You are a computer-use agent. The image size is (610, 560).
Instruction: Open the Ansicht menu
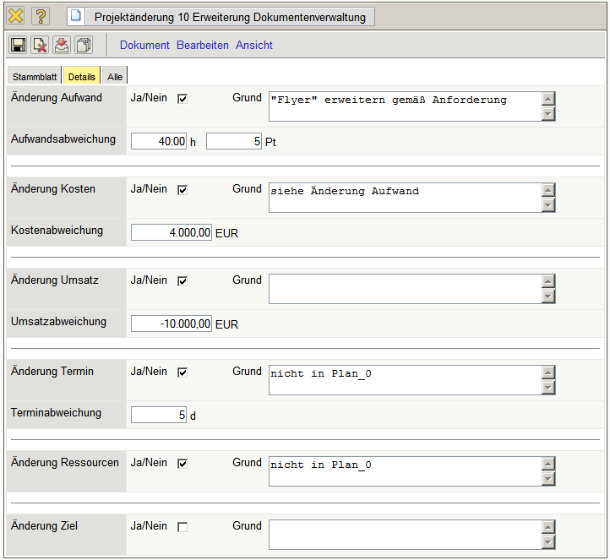pyautogui.click(x=254, y=46)
